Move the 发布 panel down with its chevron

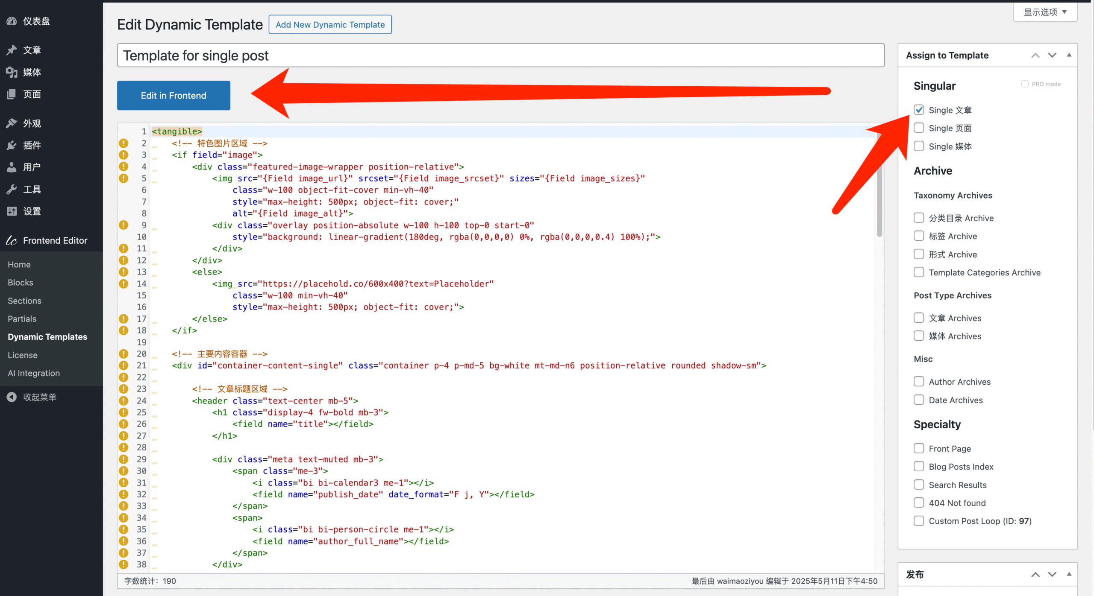click(x=1052, y=574)
